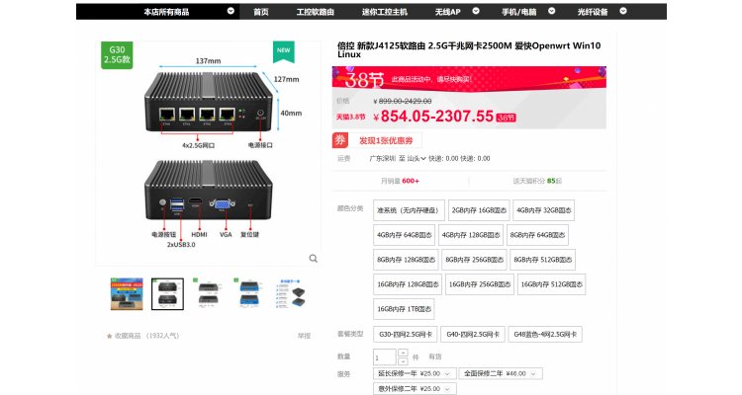Screen dimensions: 742x395
Task: Click the 3.8节 promotion banner
Action: coord(469,78)
